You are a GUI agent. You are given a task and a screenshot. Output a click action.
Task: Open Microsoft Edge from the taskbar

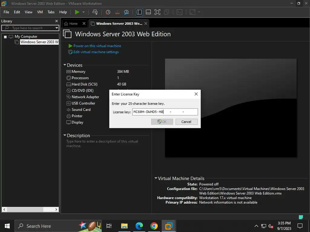pos(139,226)
